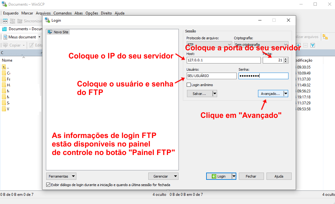Click the Copiar toolbar icon
335x204 pixels.
[x=12, y=45]
